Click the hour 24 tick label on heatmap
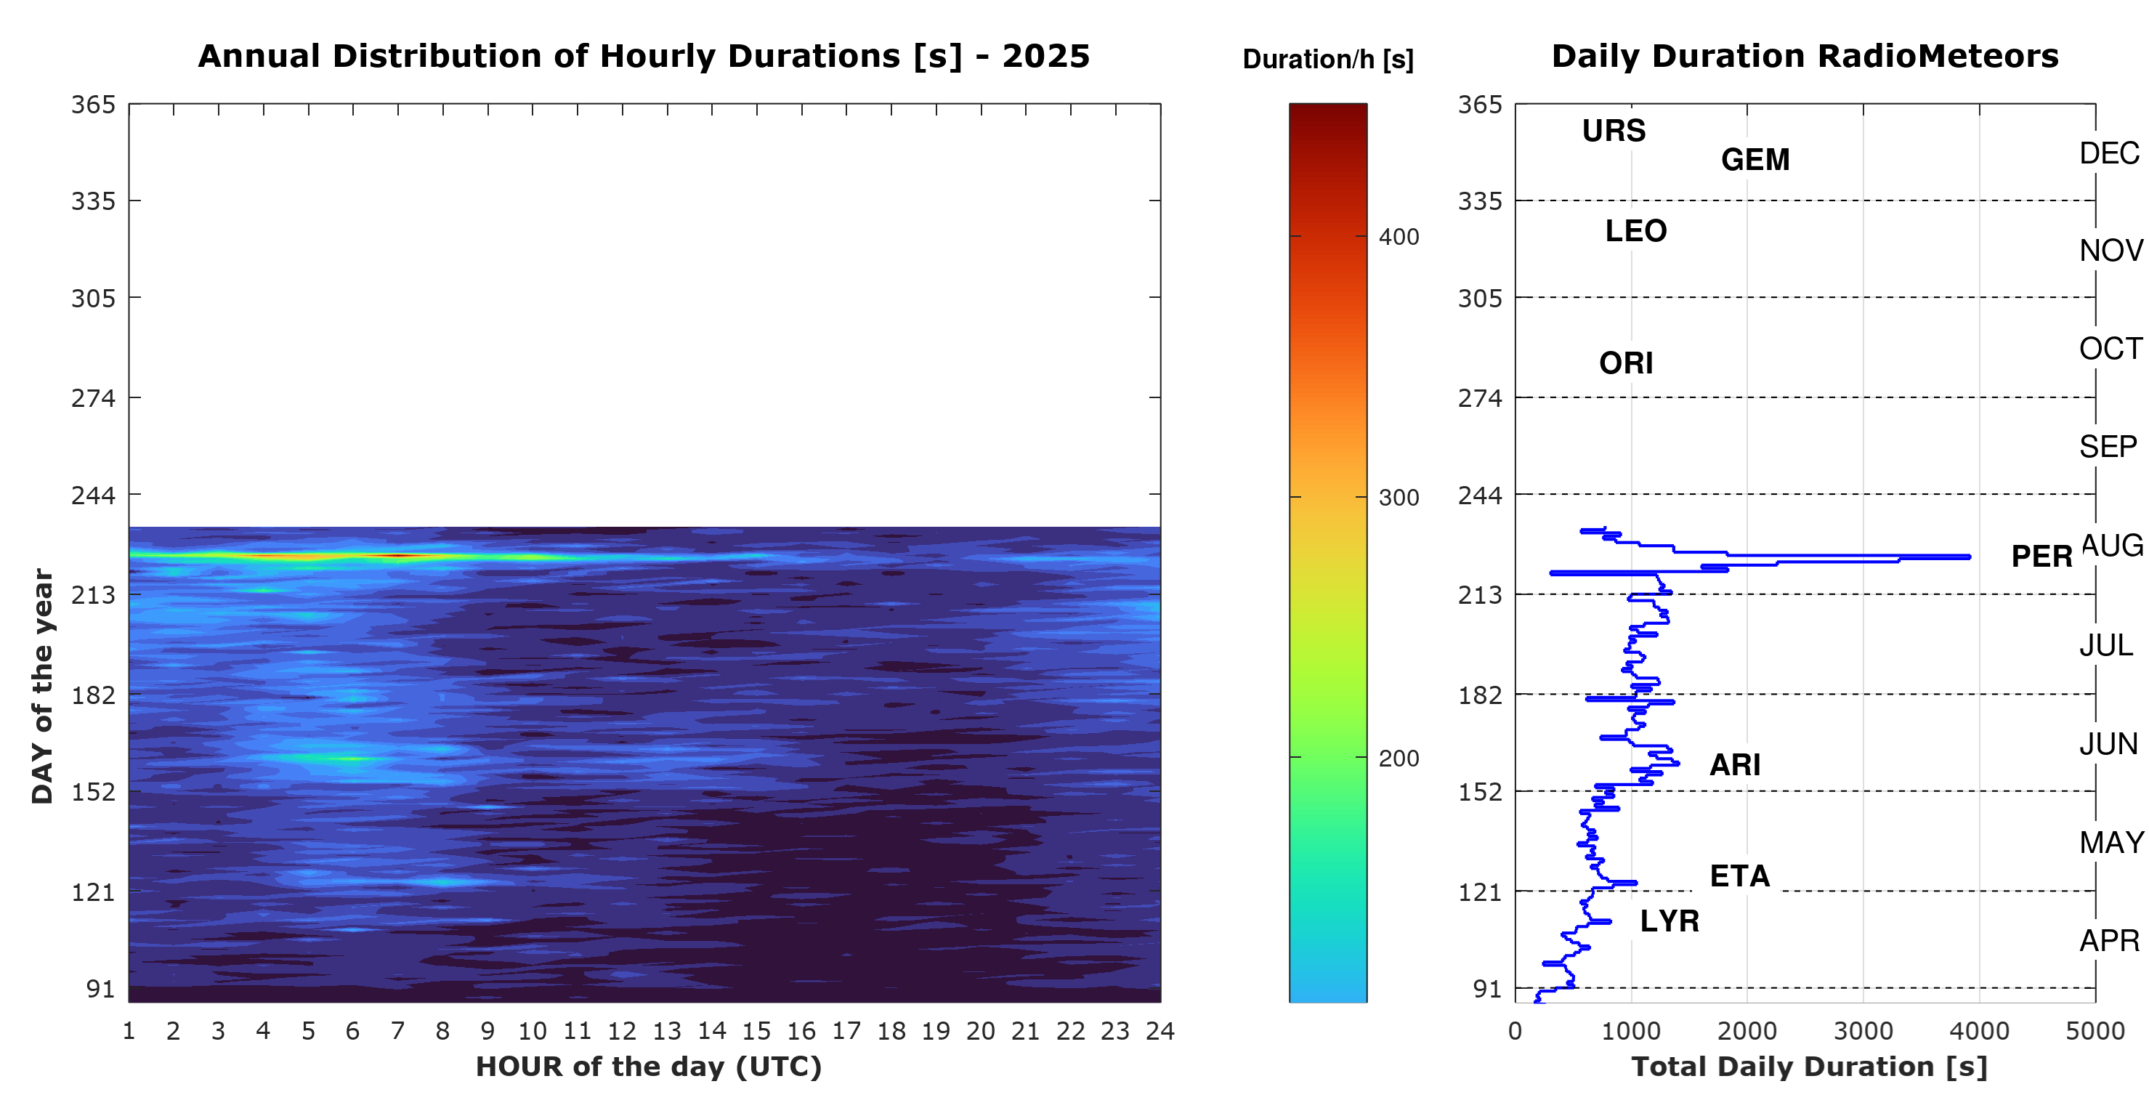 click(x=1160, y=1032)
